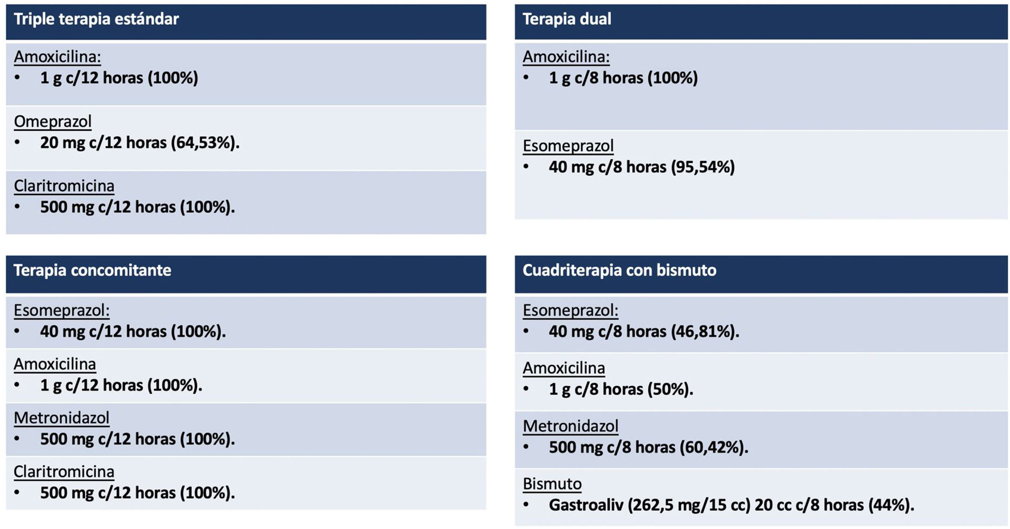Click Metronidazol in Terapia concomitante
The height and width of the screenshot is (529, 1010).
pyautogui.click(x=61, y=418)
